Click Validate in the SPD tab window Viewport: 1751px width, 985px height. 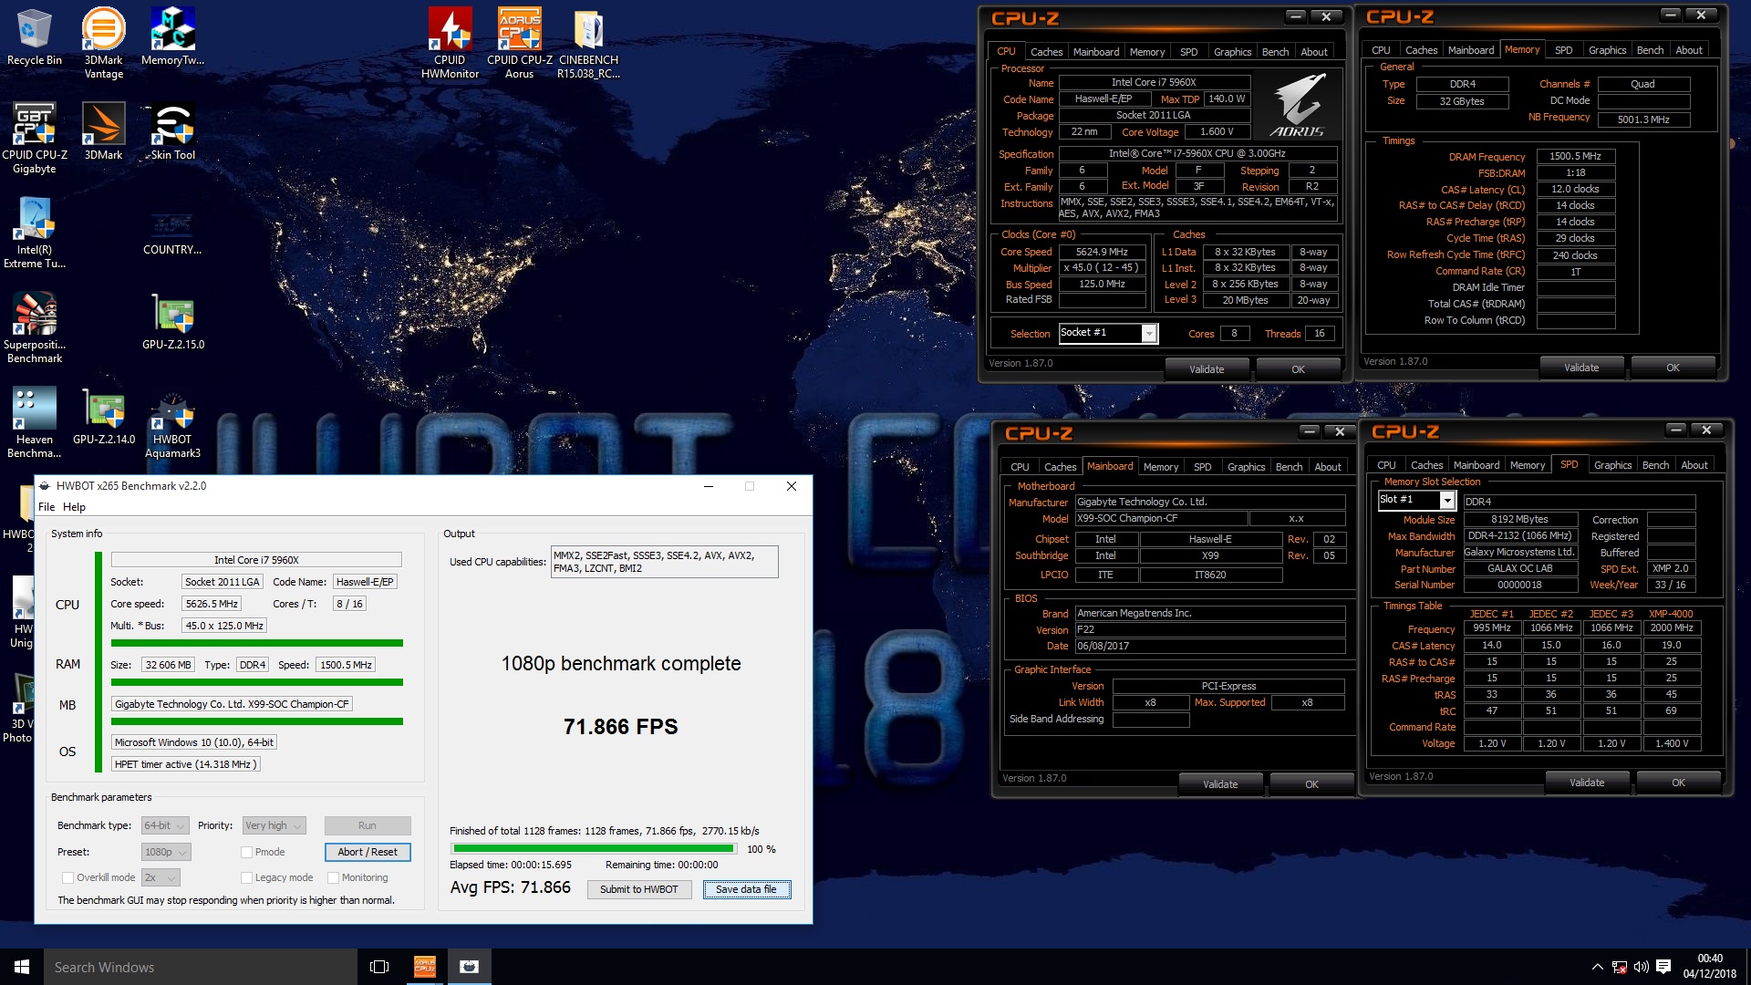pos(1586,783)
